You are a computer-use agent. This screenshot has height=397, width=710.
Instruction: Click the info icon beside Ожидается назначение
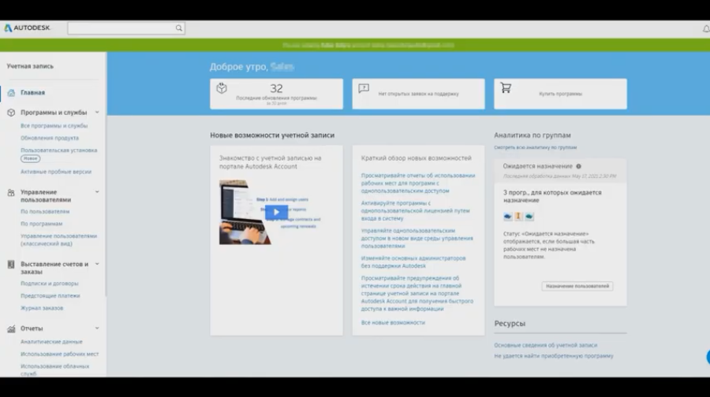578,166
